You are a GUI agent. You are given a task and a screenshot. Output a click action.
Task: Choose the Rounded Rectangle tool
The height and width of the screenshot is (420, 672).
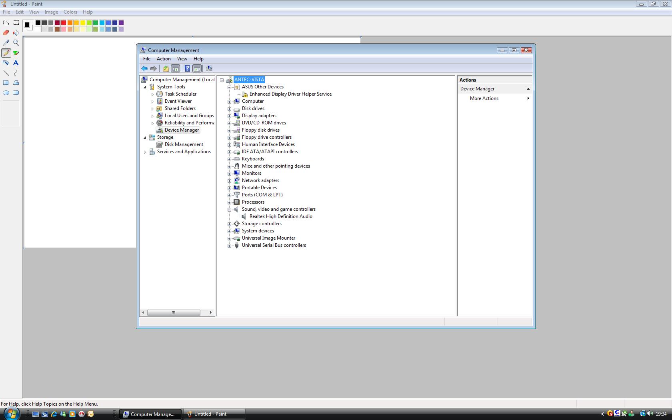tap(16, 93)
